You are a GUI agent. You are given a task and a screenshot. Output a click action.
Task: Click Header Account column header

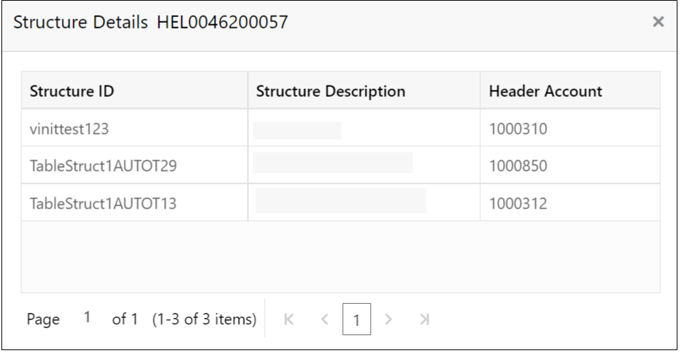tap(545, 91)
